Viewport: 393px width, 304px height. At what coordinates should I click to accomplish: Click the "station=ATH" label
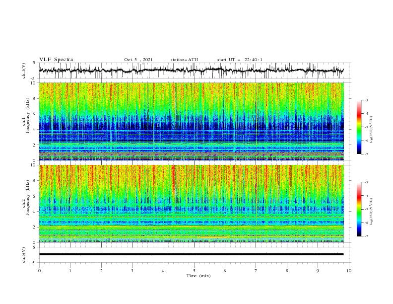pos(184,60)
